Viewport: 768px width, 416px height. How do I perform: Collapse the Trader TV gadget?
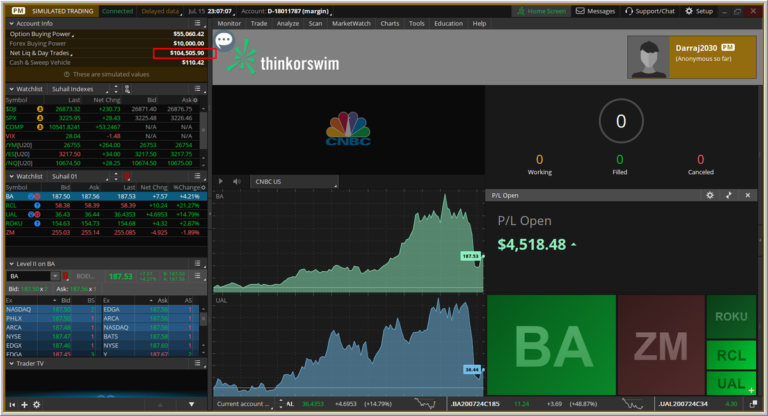(11, 364)
